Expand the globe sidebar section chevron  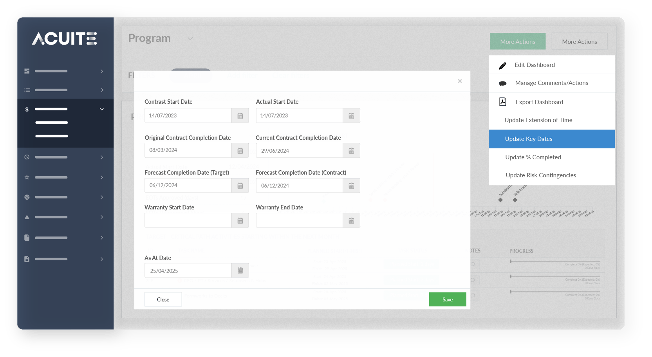pos(102,197)
